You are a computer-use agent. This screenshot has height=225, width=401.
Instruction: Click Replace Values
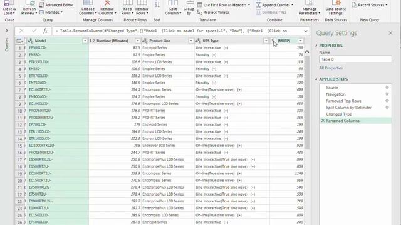(213, 12)
